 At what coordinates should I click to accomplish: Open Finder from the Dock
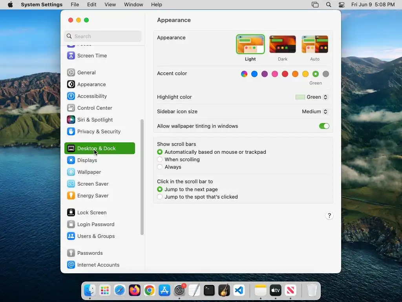point(90,291)
